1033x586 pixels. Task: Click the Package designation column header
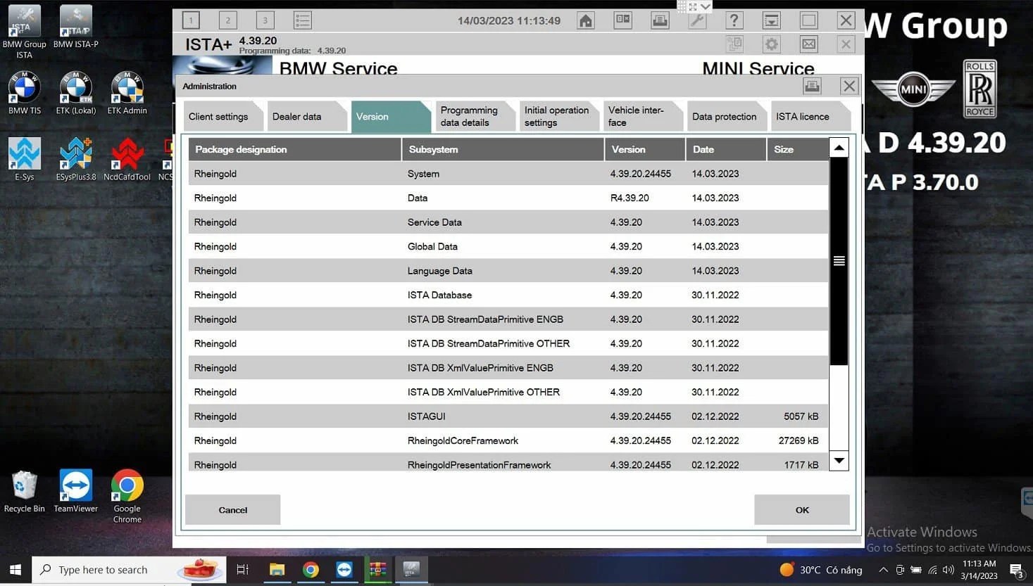tap(295, 149)
